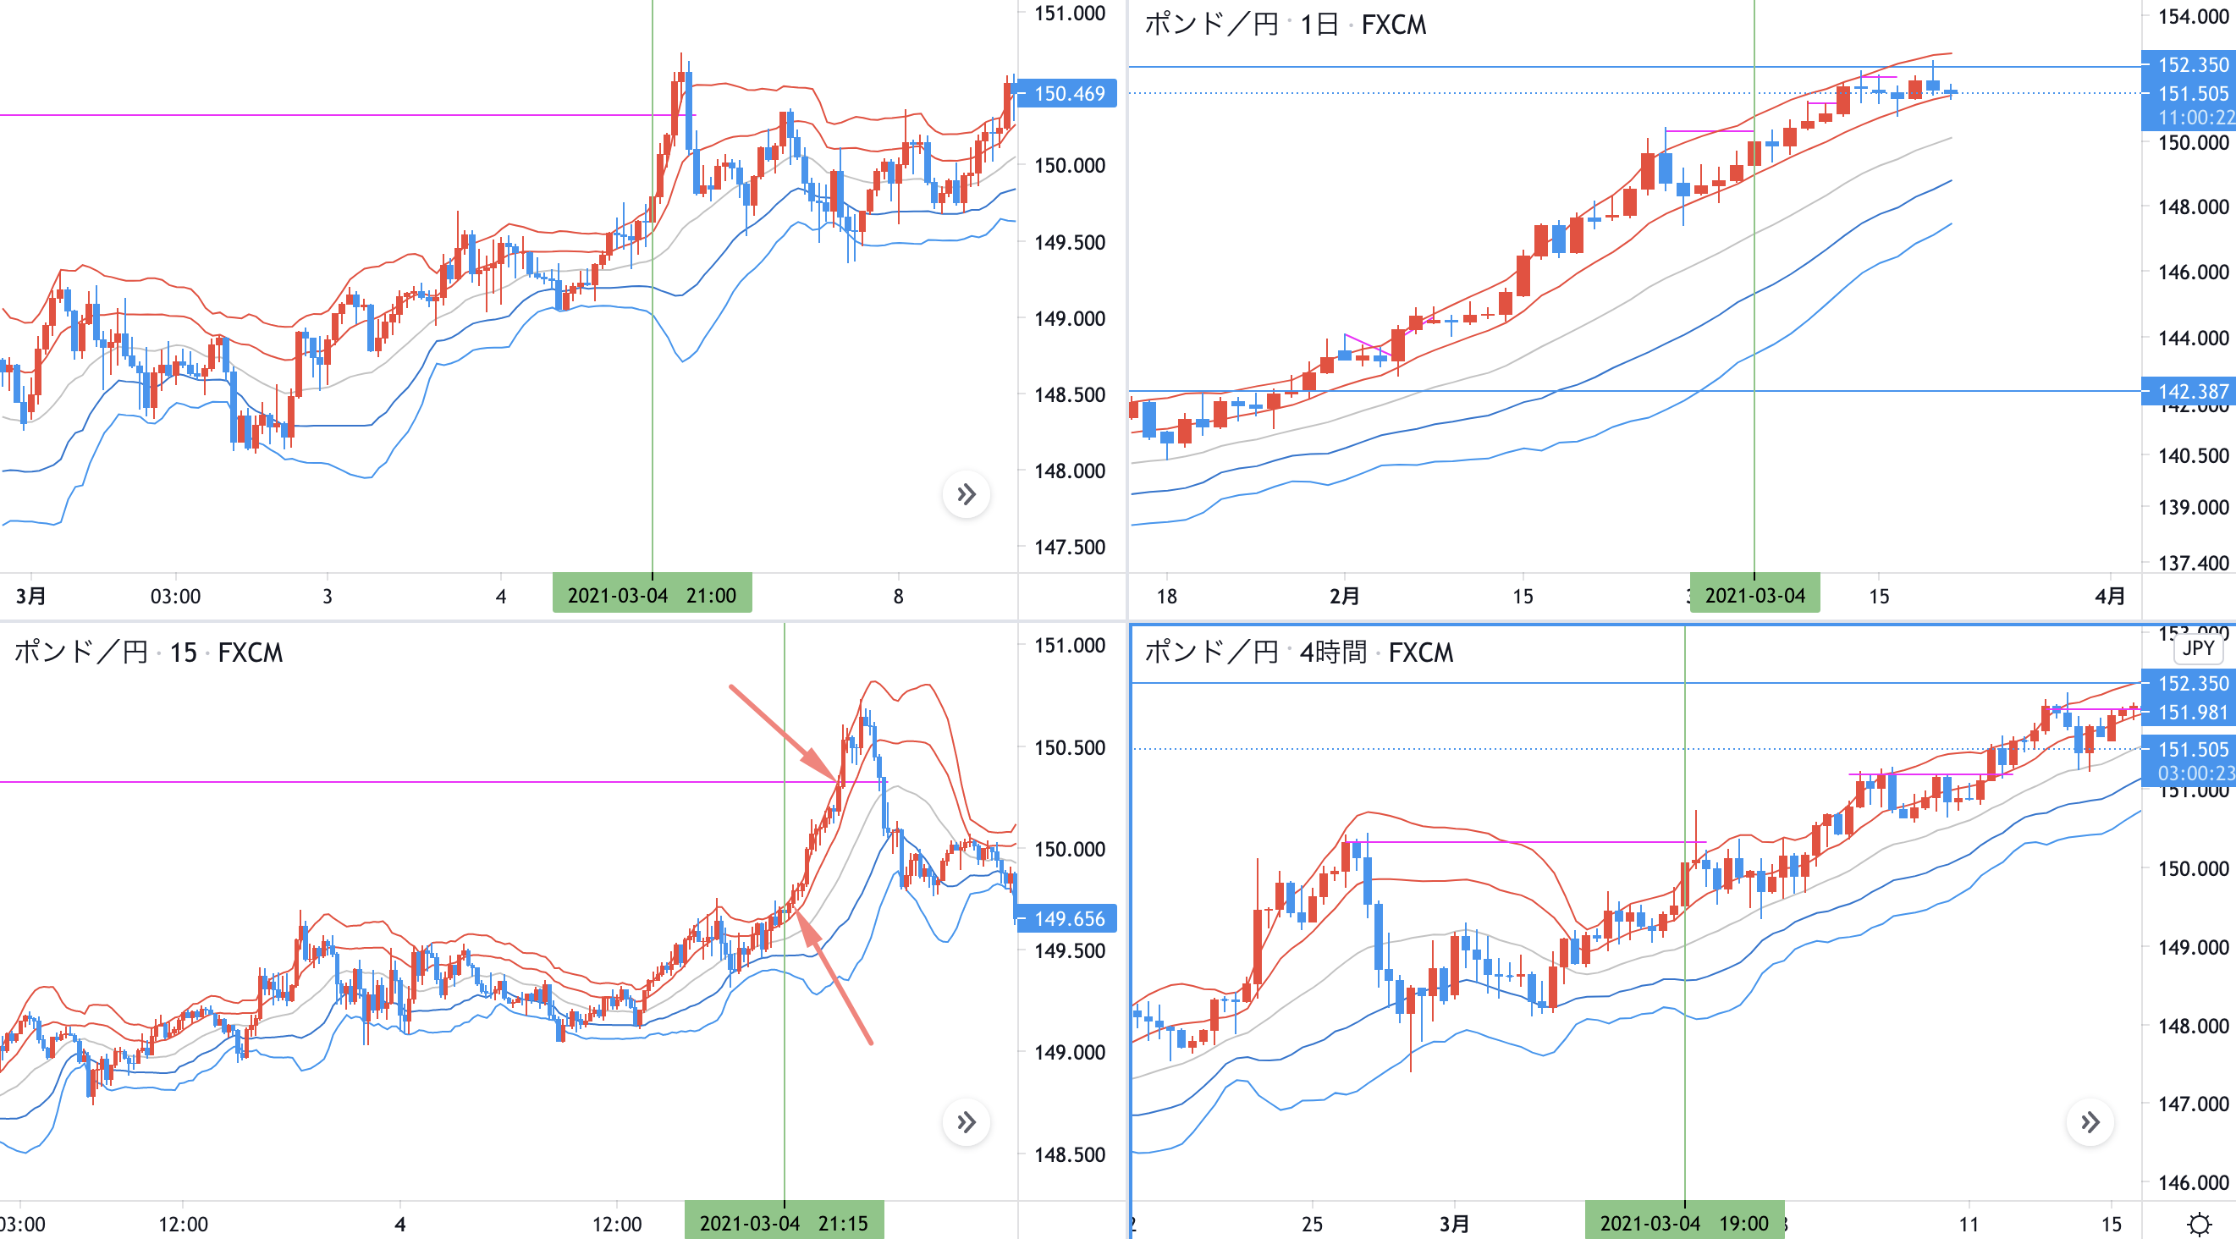Click the 150.469 price label
Image resolution: width=2236 pixels, height=1239 pixels.
click(1068, 94)
